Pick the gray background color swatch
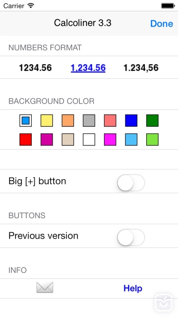The image size is (178, 317). click(89, 121)
